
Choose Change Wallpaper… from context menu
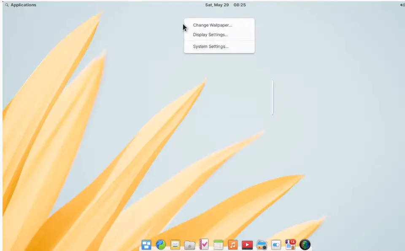(x=219, y=25)
